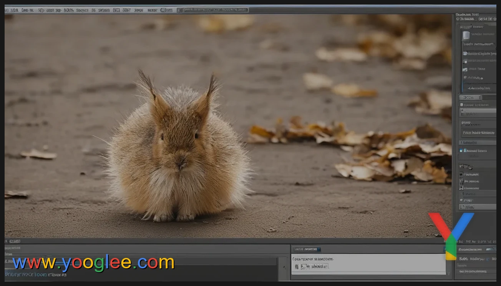Screen dimensions: 501x286
Task: Click the text input field in the bottom dialog
Action: point(315,266)
